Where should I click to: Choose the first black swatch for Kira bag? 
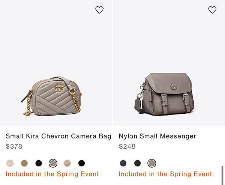tap(39, 163)
